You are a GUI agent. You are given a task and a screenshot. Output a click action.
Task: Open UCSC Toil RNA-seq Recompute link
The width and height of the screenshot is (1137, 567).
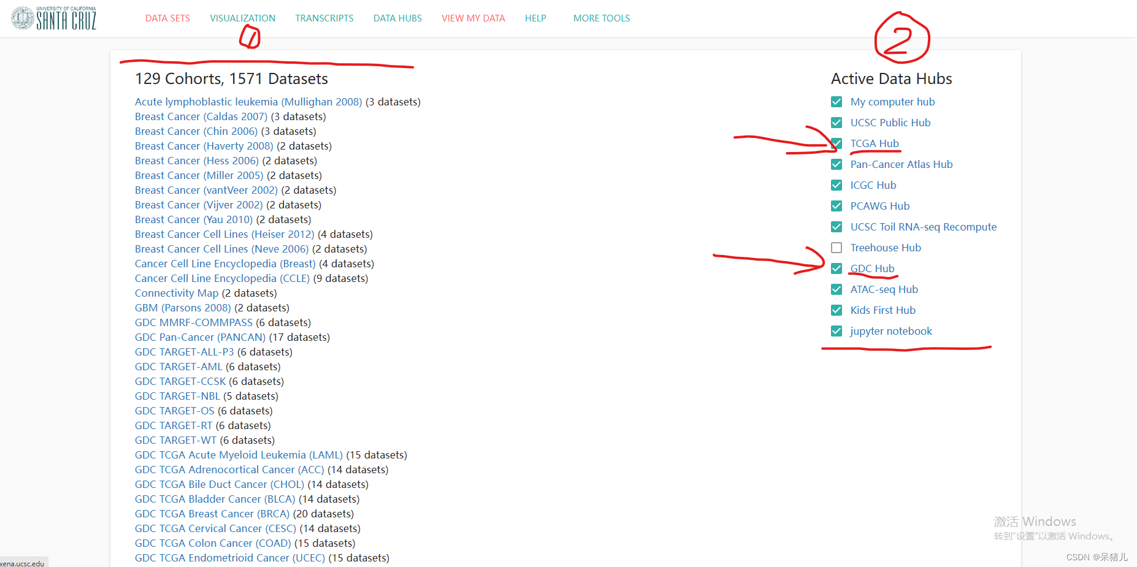pyautogui.click(x=924, y=227)
